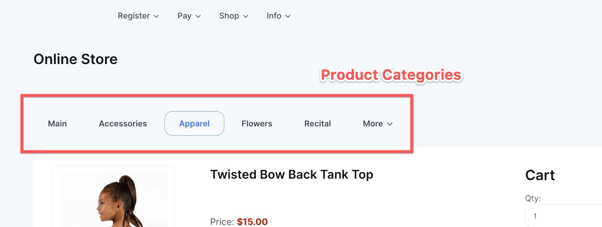This screenshot has height=227, width=602.
Task: Click the tank top product photo
Action: (113, 199)
